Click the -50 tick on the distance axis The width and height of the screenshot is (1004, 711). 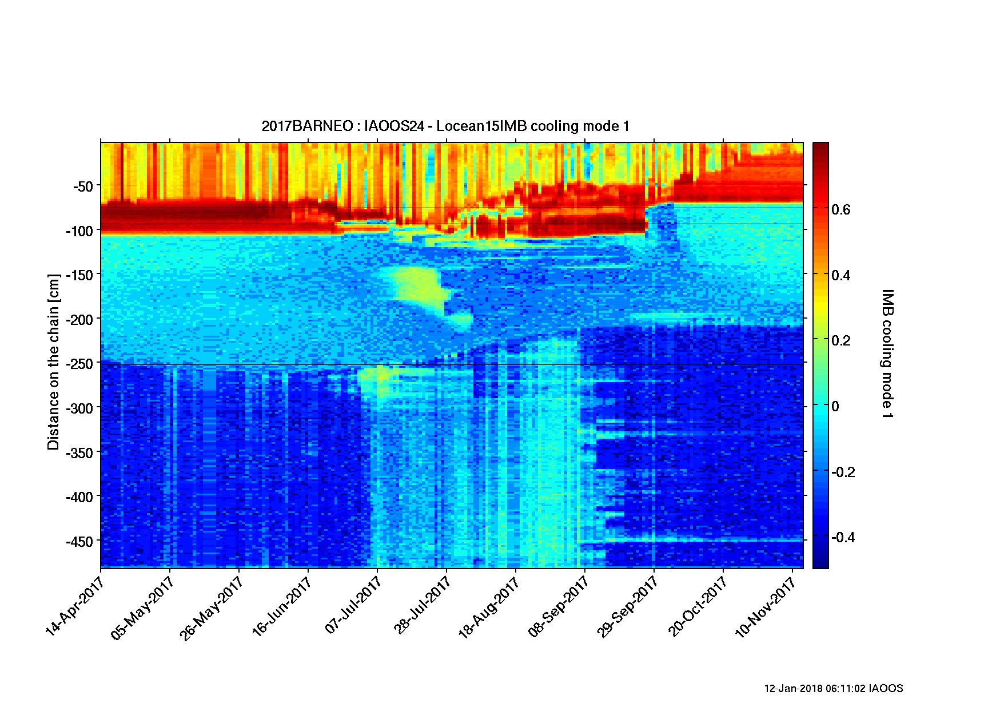(x=83, y=187)
